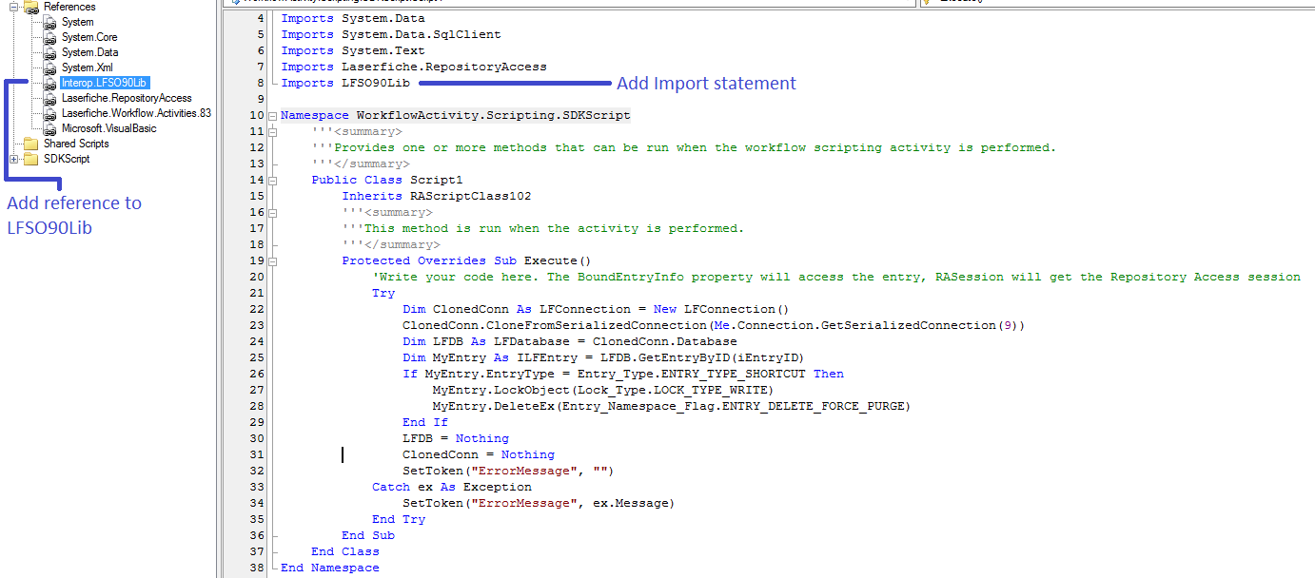Click the "MyEntry.DeleteEx" line
Viewport: 1315px width, 578px height.
click(672, 407)
